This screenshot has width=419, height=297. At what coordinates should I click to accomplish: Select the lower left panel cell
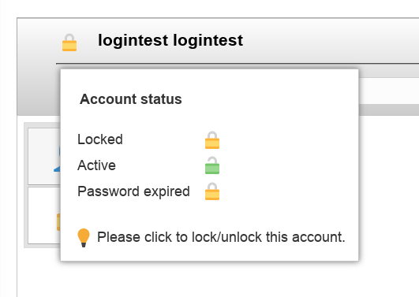44,215
